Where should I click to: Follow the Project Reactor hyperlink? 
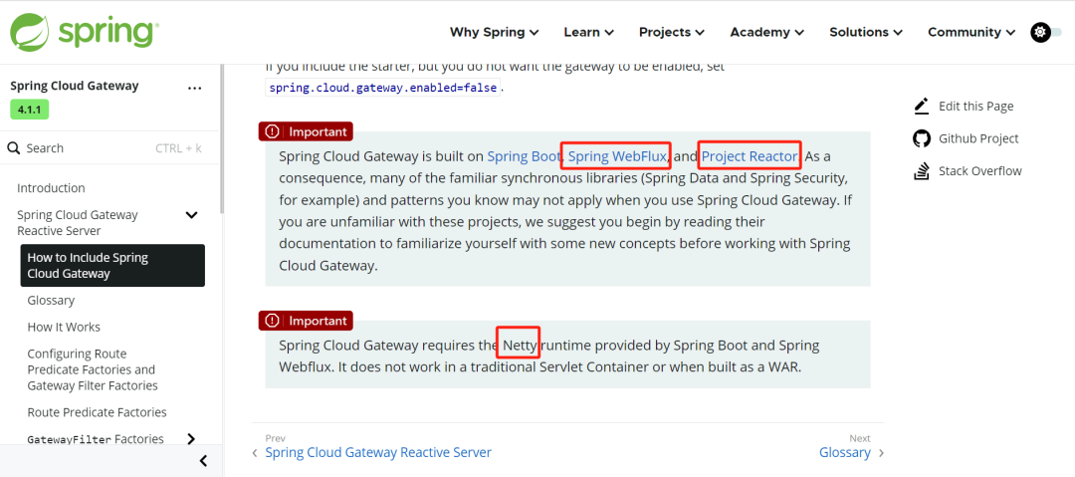point(750,156)
